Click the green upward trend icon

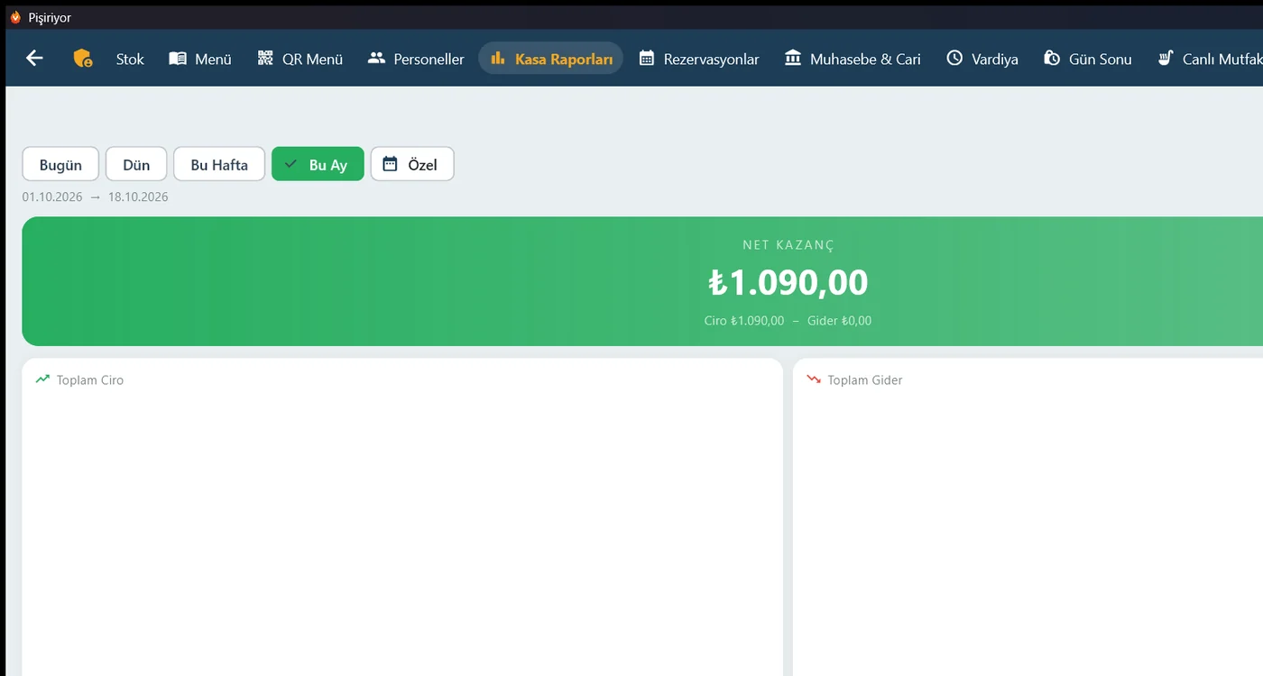42,379
